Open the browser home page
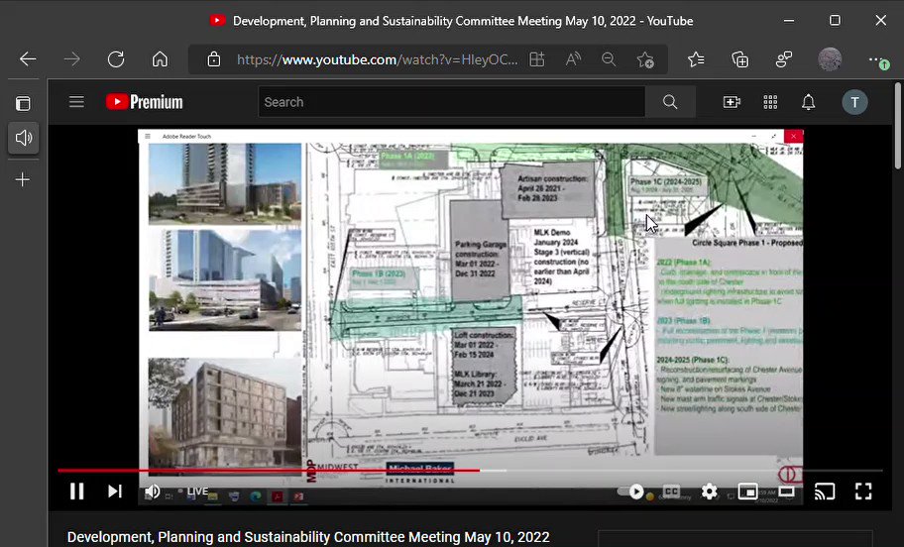 pyautogui.click(x=160, y=58)
